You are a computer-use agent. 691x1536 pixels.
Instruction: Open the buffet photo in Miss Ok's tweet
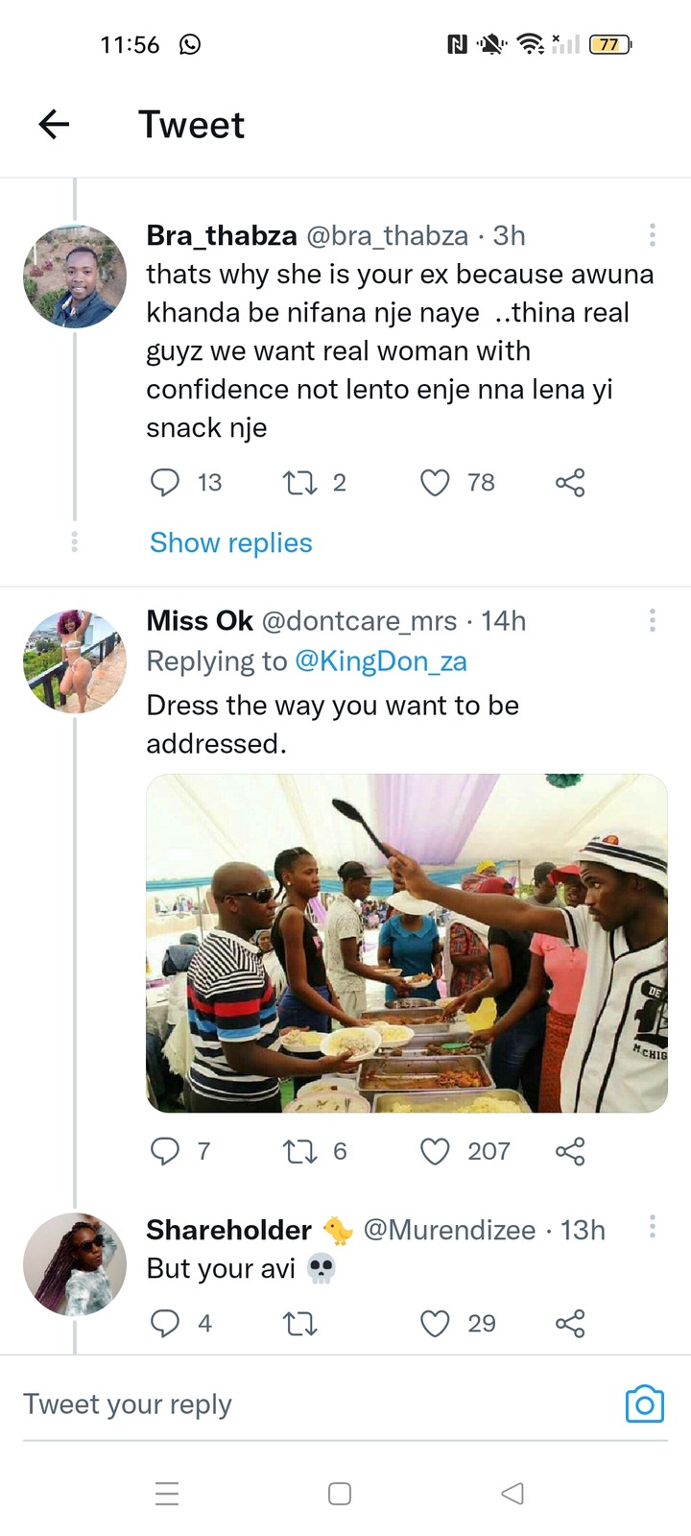tap(407, 944)
